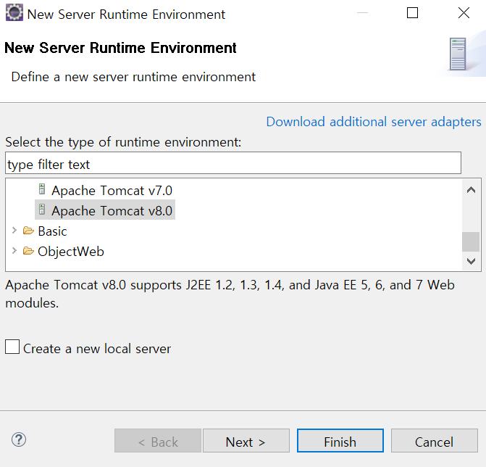Viewport: 486px width, 467px height.
Task: Expand the ObjectWeb category
Action: pos(14,250)
